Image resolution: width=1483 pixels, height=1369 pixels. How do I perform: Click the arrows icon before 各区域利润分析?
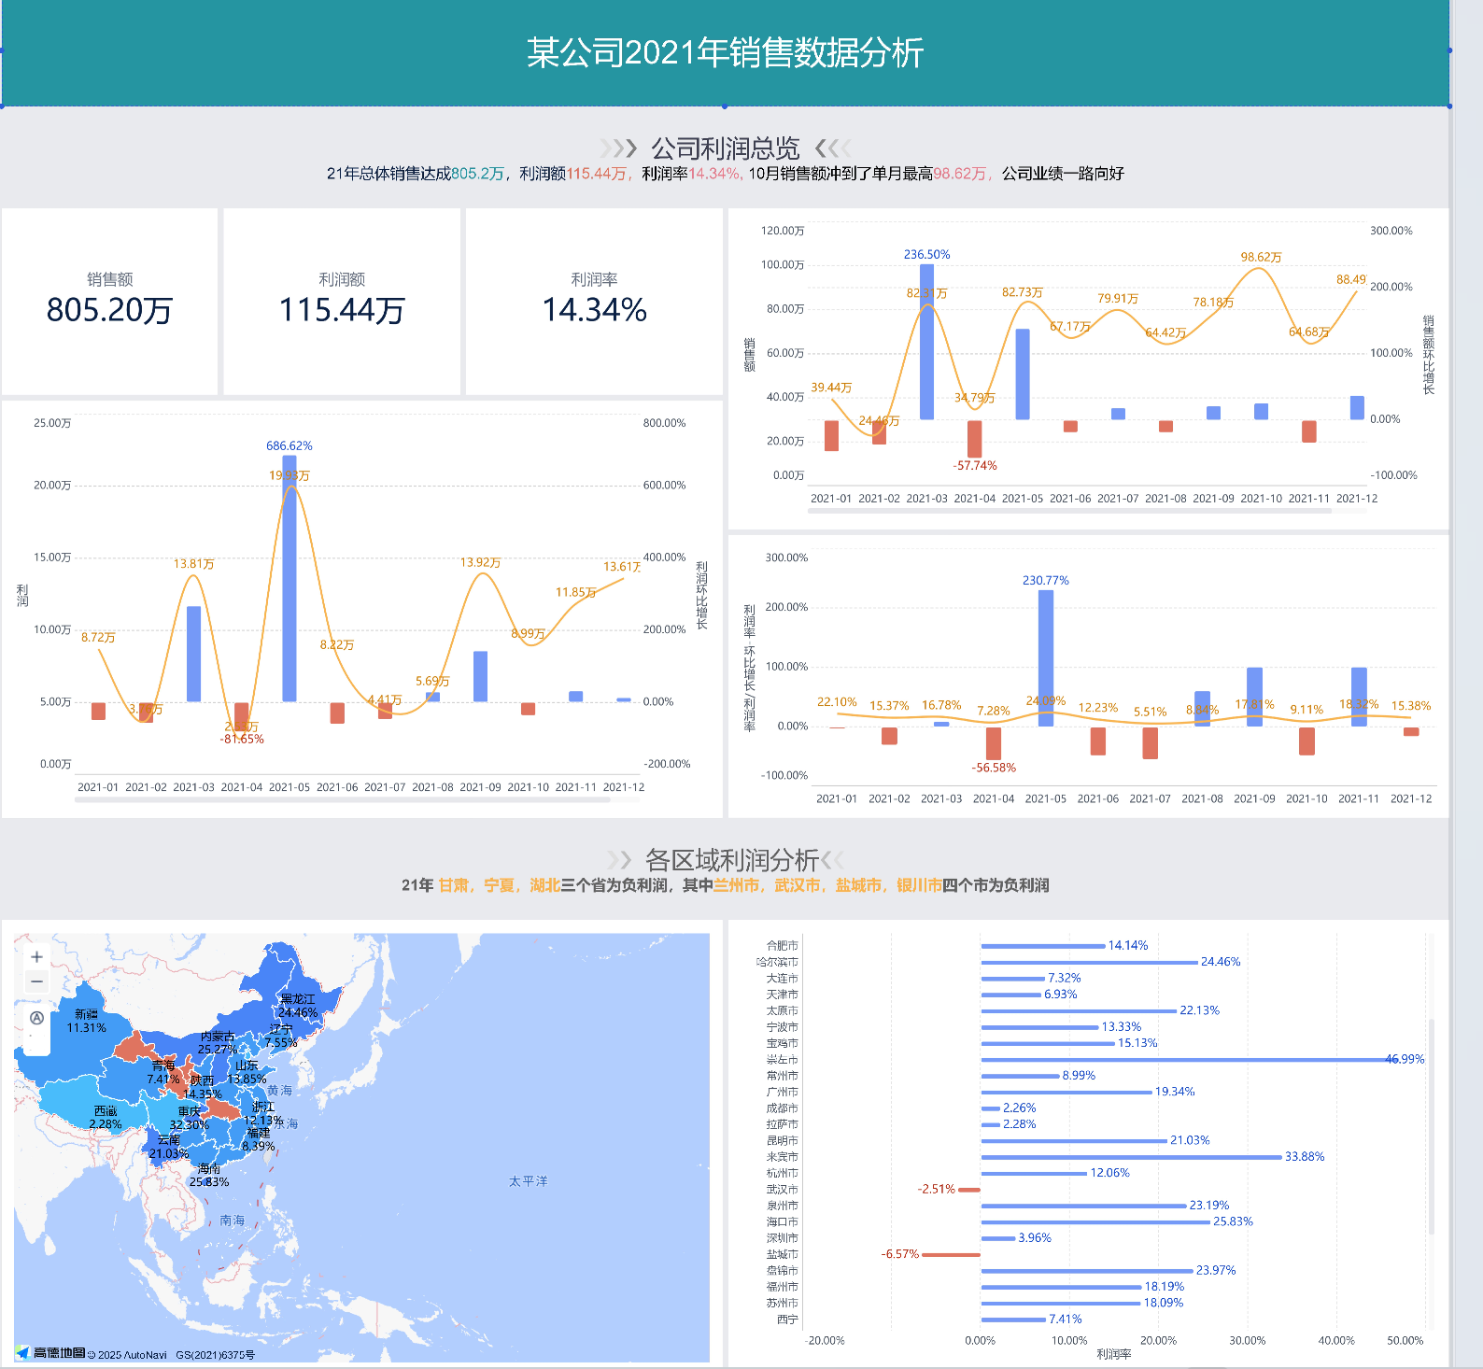point(619,859)
